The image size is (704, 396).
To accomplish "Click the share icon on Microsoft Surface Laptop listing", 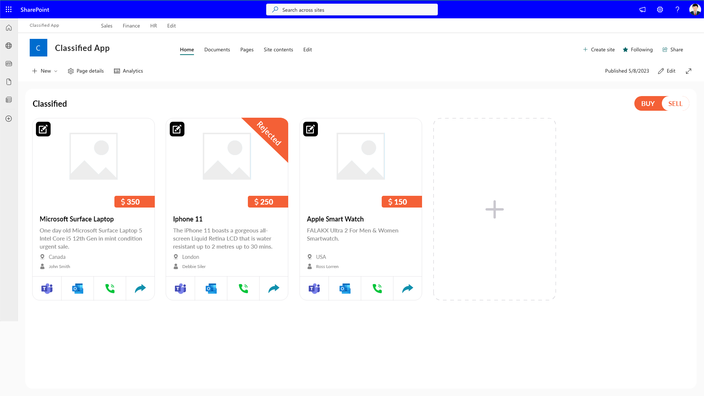I will (x=140, y=288).
